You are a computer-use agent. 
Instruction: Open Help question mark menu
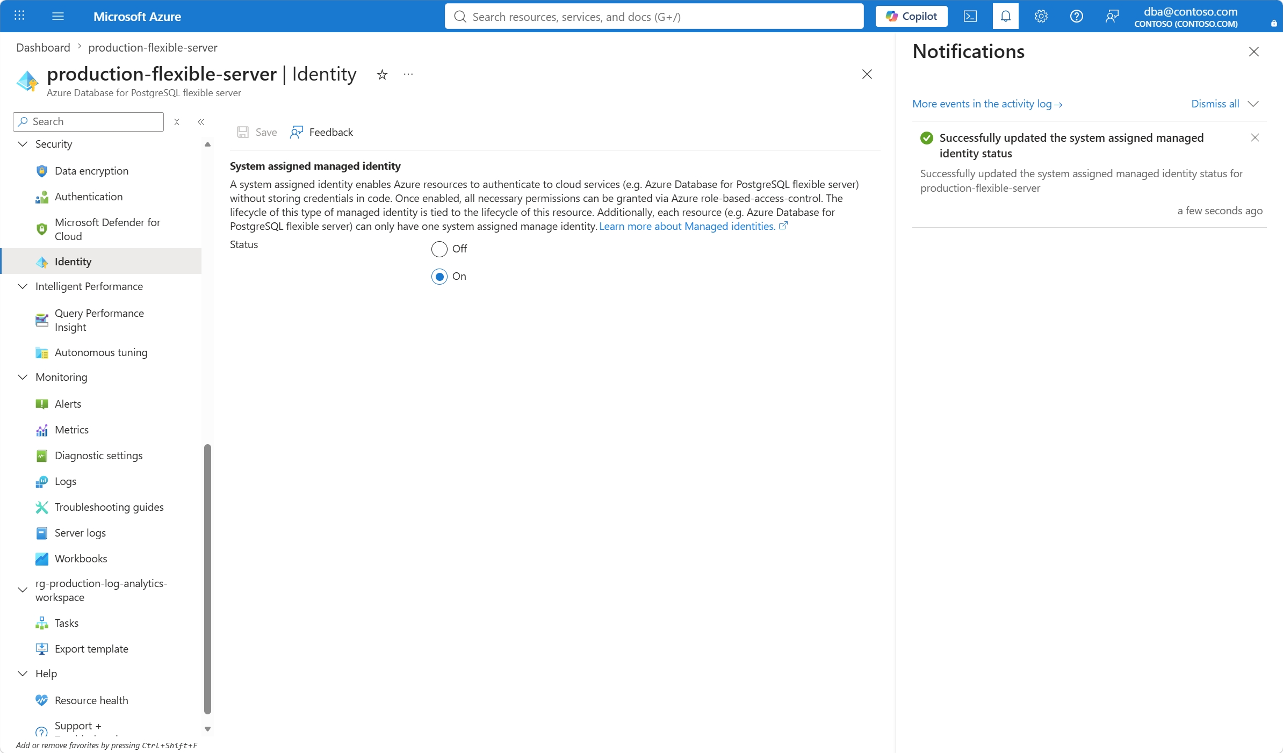1077,16
